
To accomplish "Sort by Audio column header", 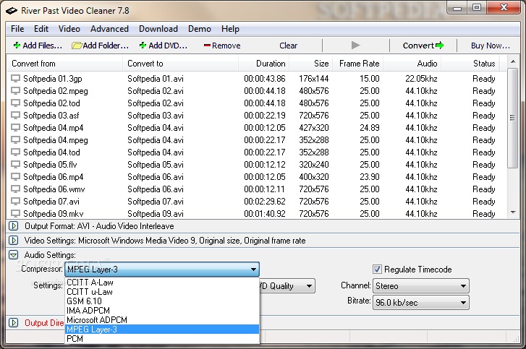I will pyautogui.click(x=412, y=64).
